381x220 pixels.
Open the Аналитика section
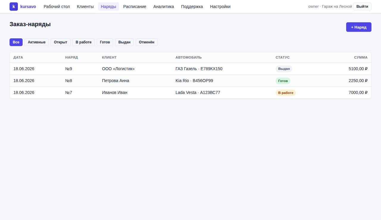point(164,7)
